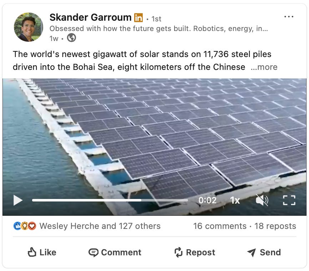View the thumbs-up like reaction icon
The image size is (309, 271).
[17, 226]
